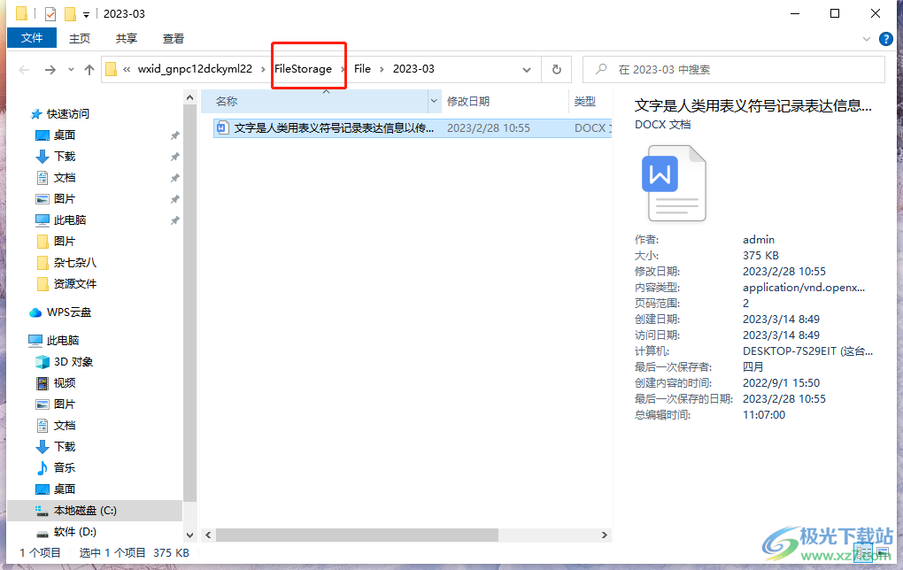Expand the address bar history dropdown

(x=527, y=70)
